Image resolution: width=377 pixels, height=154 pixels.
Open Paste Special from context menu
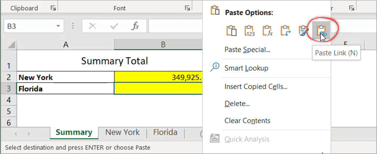coord(247,50)
